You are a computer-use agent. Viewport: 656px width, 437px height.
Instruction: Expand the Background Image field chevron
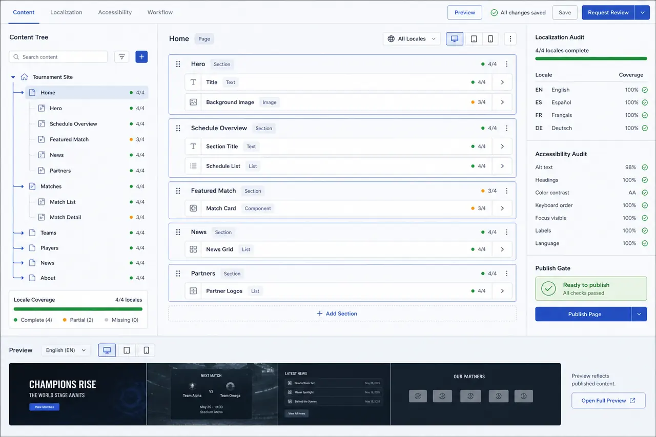coord(502,102)
